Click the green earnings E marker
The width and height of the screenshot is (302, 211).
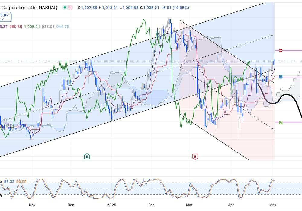[87, 156]
